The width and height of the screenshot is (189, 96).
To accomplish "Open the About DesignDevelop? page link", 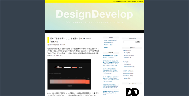I will point(110,40).
